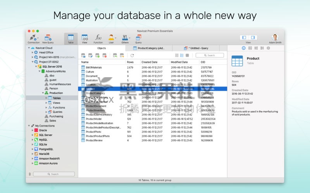Viewport: 310px width, 193px height.
Task: Expand the Head Office project
Action: click(33, 52)
